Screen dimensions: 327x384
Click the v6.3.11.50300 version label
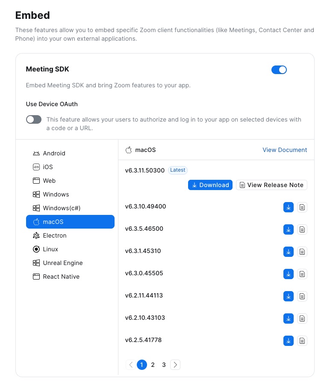coord(145,170)
